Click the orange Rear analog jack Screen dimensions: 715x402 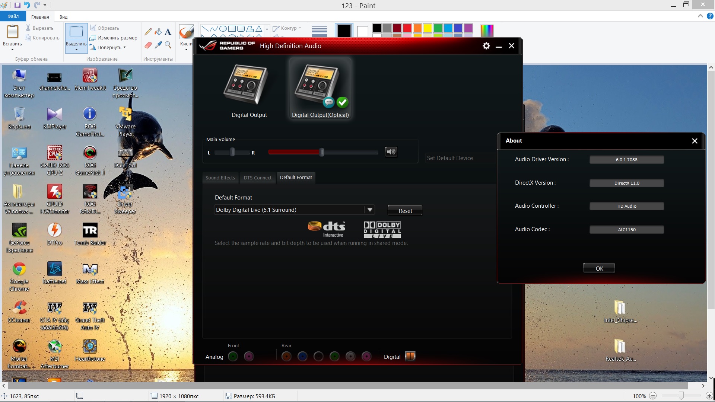coord(286,357)
